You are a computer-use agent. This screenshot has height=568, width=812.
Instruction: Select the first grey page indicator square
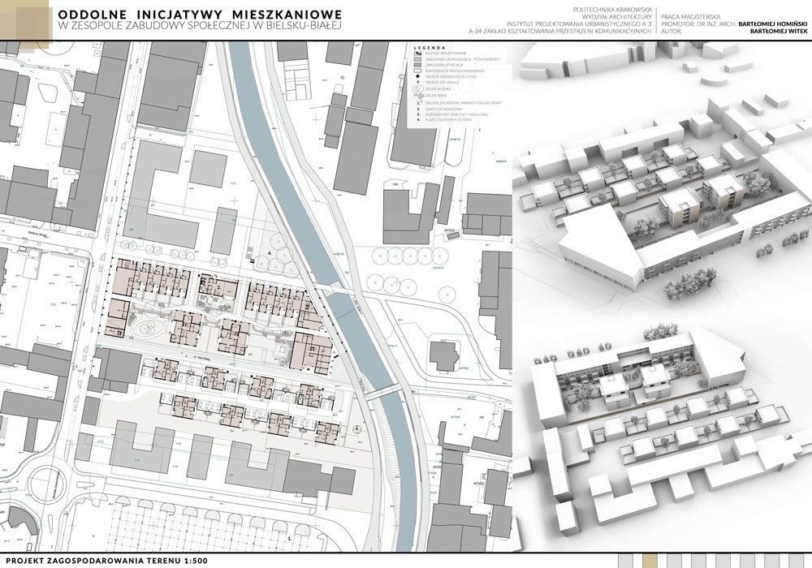click(627, 560)
